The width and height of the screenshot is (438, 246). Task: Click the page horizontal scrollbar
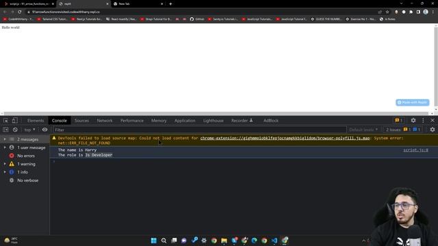217,113
